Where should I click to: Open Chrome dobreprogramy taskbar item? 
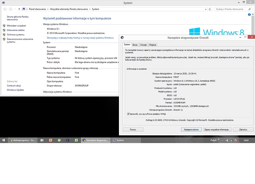23,140
